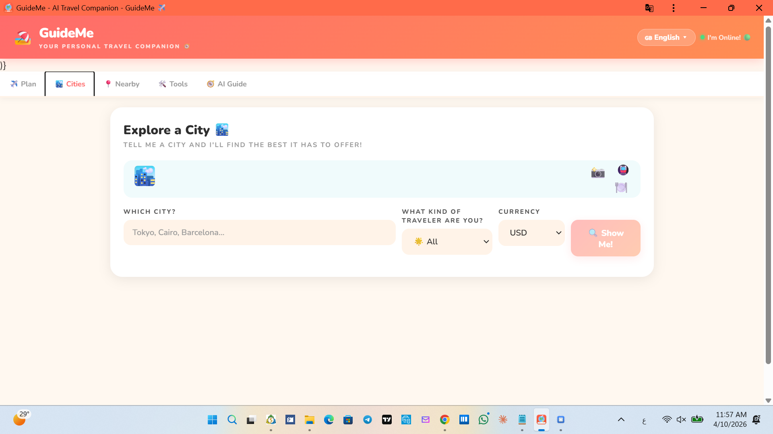Open the Windows Start menu
This screenshot has width=773, height=434.
[212, 419]
